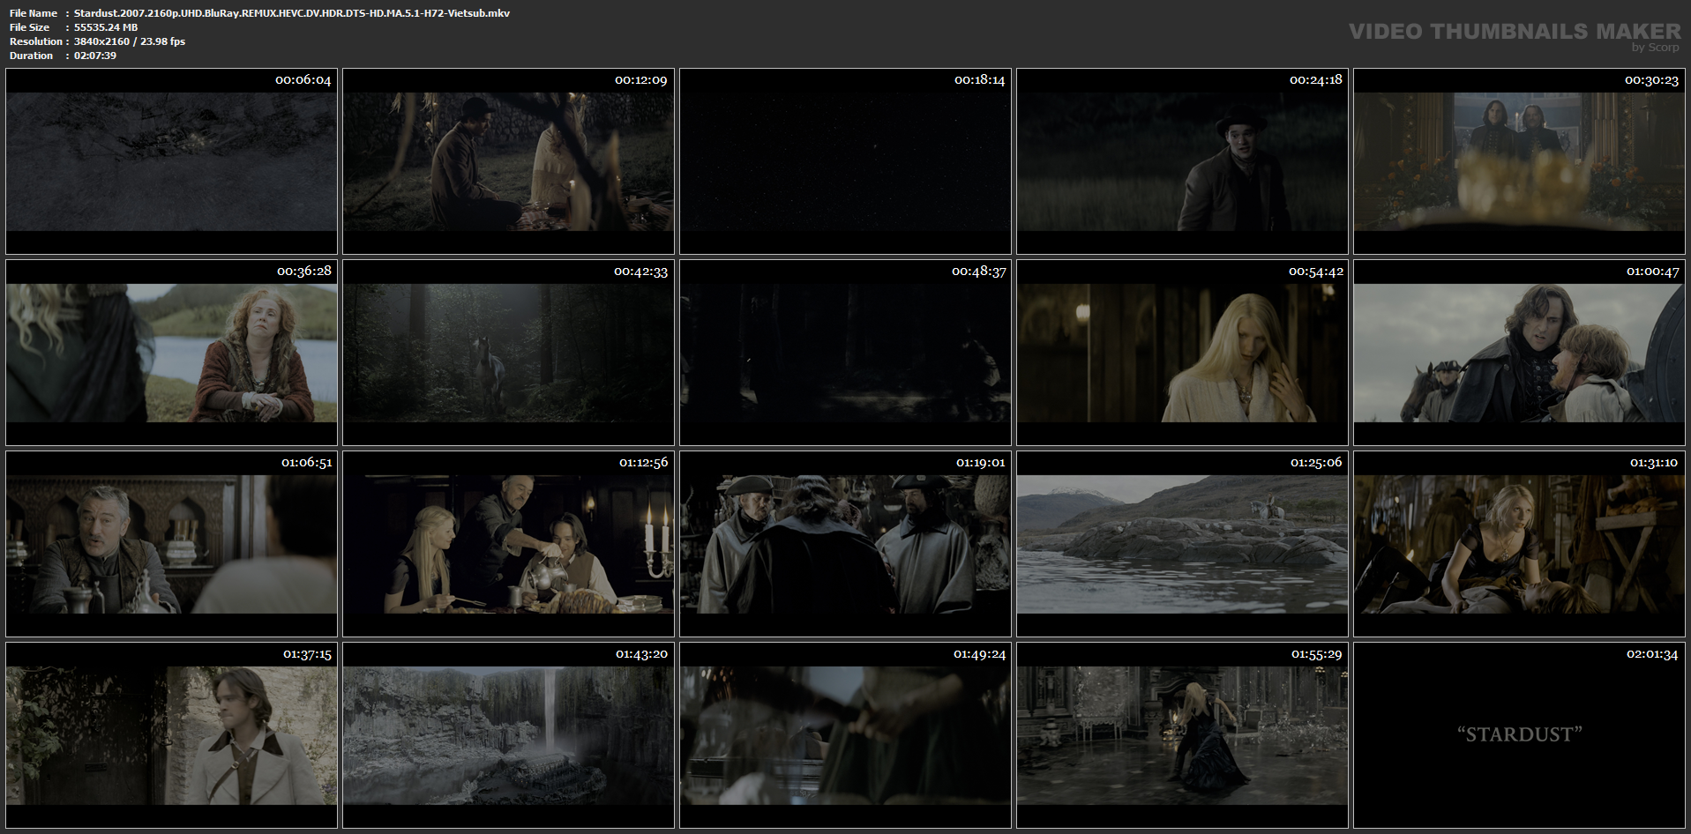Select the STARDUST title thumbnail at 02:01:34
Screen dimensions: 1691x834
[1519, 735]
